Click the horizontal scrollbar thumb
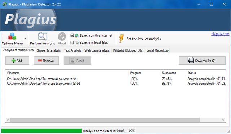 [x=105, y=120]
